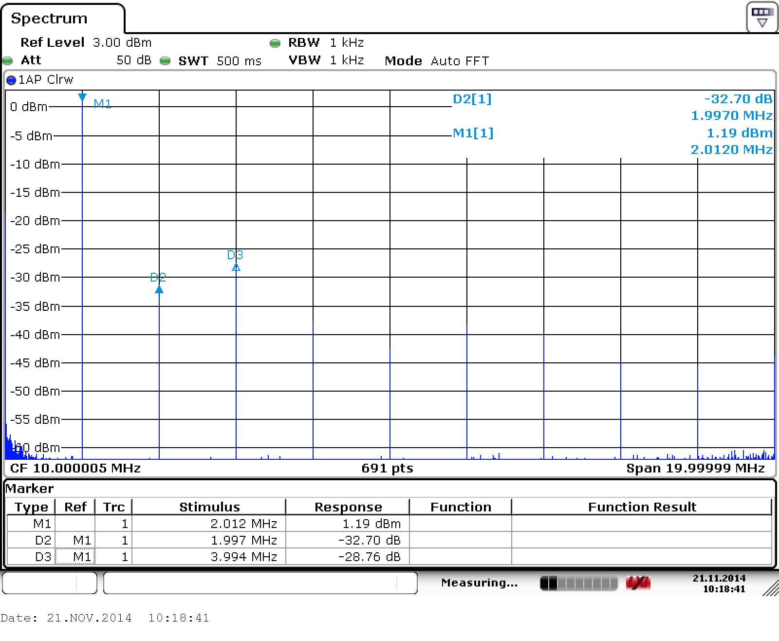Click the small empty status field at bottom left
This screenshot has height=641, width=779.
[50, 583]
